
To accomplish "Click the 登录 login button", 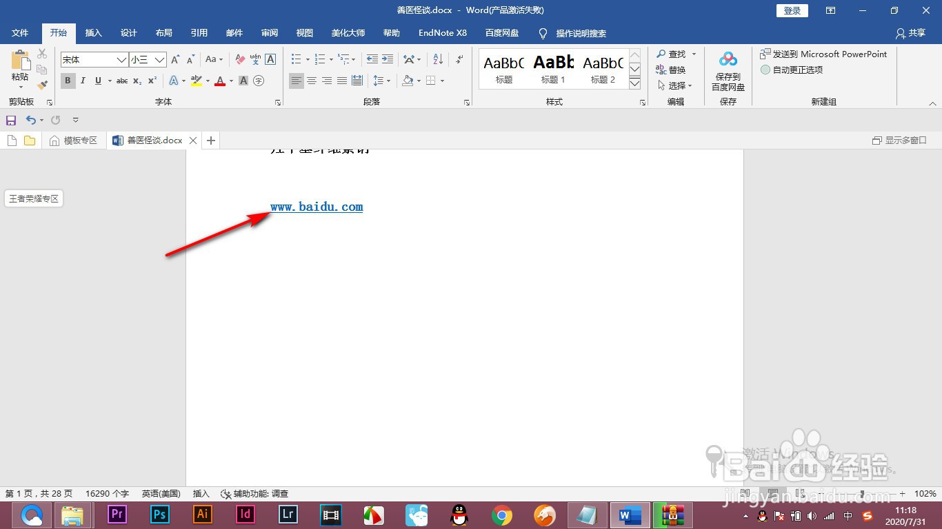I will coord(792,10).
